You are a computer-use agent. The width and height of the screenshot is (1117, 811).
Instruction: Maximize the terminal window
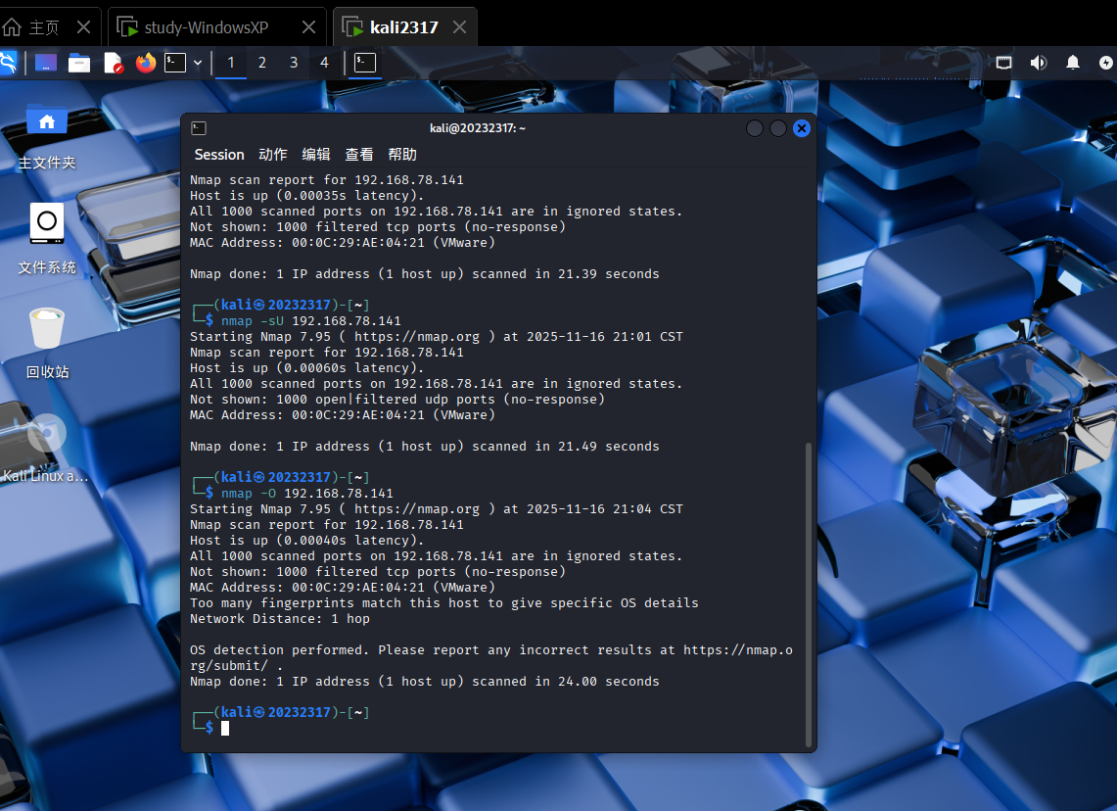point(778,128)
